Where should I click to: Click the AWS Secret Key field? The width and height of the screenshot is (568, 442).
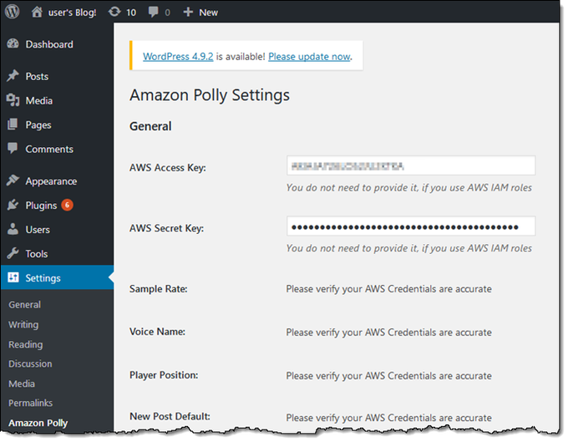[410, 226]
